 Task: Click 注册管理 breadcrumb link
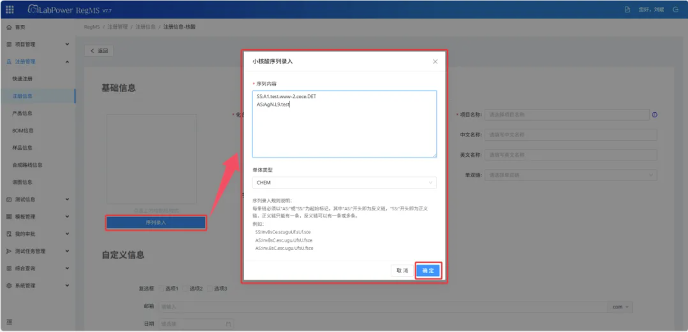tap(118, 27)
